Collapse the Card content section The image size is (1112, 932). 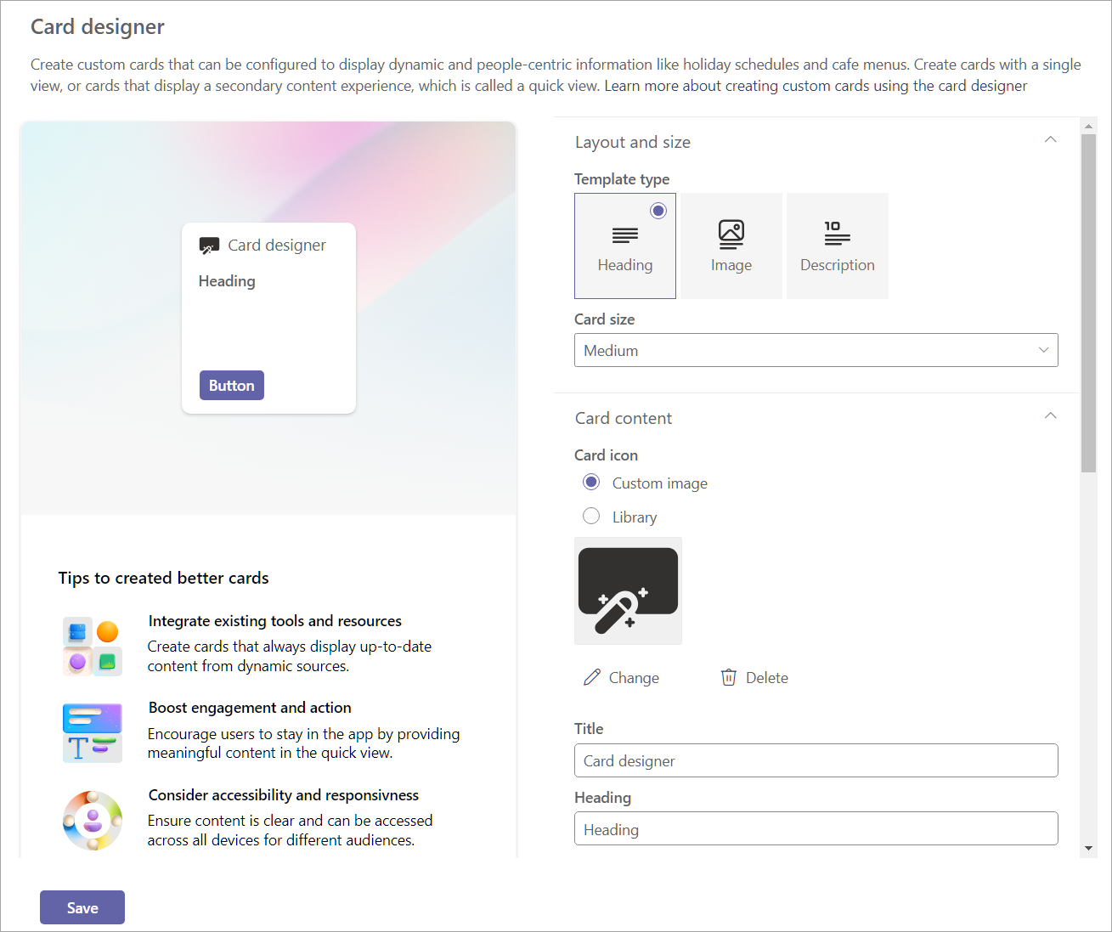click(x=1051, y=416)
